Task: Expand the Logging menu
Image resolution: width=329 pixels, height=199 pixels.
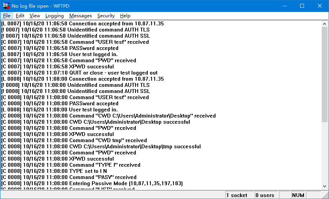Action: coord(54,16)
